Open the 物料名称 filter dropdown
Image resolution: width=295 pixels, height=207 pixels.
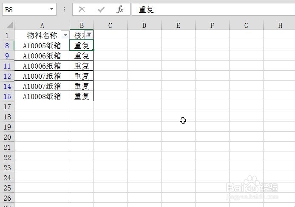click(x=65, y=35)
